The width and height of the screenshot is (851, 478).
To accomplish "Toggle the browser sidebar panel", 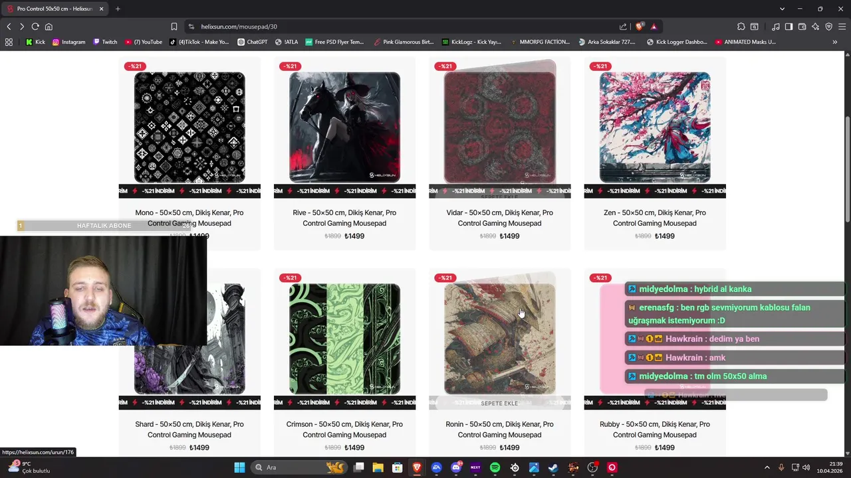I will (789, 27).
